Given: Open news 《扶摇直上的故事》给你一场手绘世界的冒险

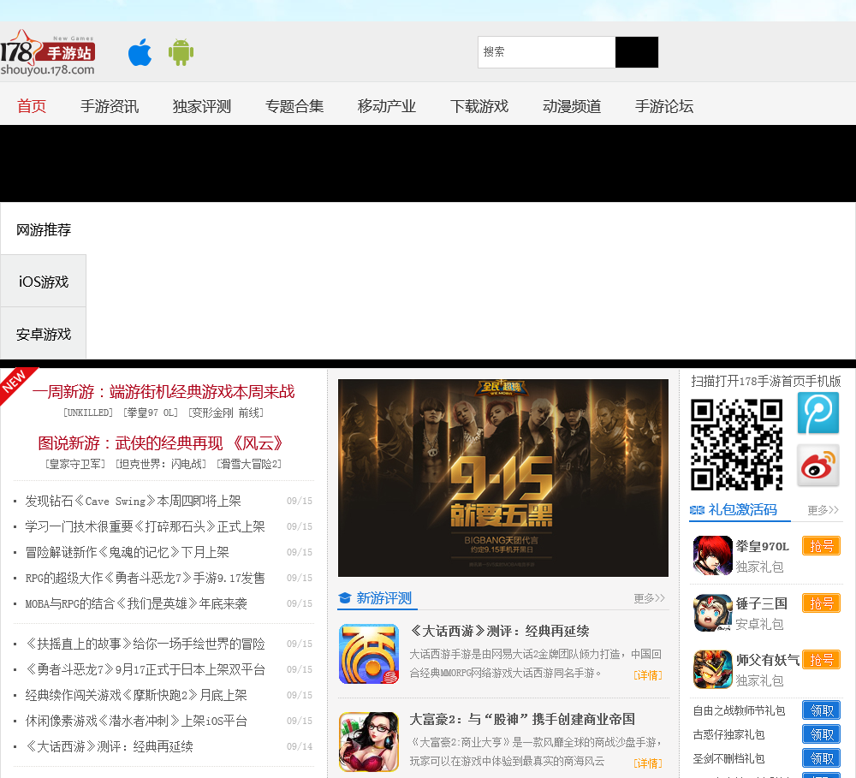Looking at the screenshot, I should pos(145,644).
